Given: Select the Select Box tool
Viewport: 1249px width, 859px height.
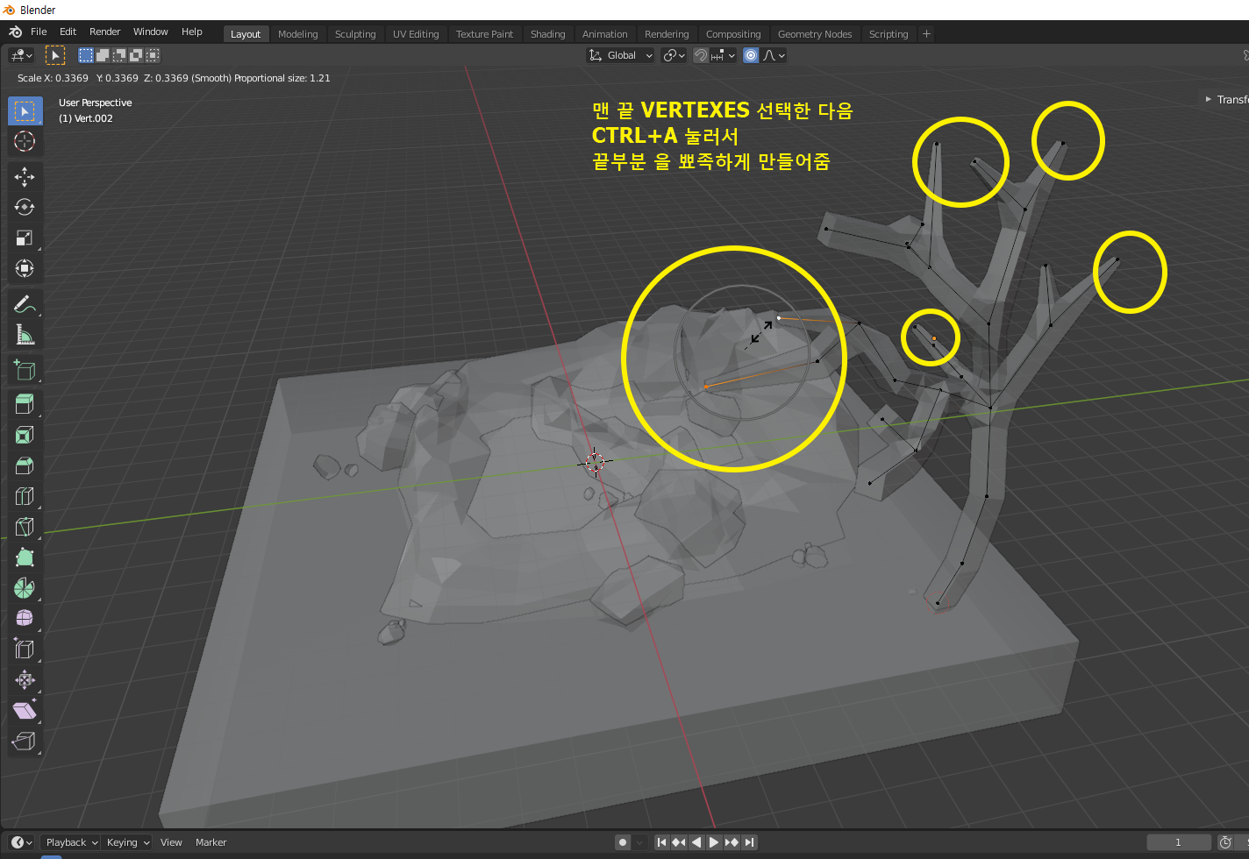Looking at the screenshot, I should [x=25, y=111].
